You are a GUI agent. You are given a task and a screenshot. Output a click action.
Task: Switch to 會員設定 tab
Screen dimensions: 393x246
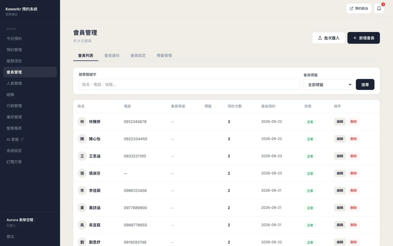pyautogui.click(x=138, y=56)
